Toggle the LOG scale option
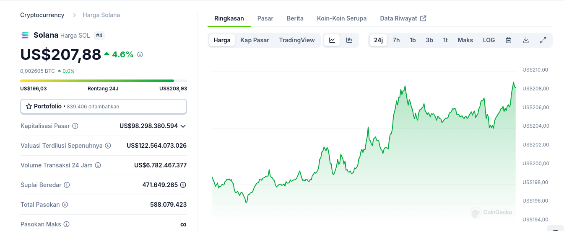The height and width of the screenshot is (231, 564). click(x=489, y=40)
